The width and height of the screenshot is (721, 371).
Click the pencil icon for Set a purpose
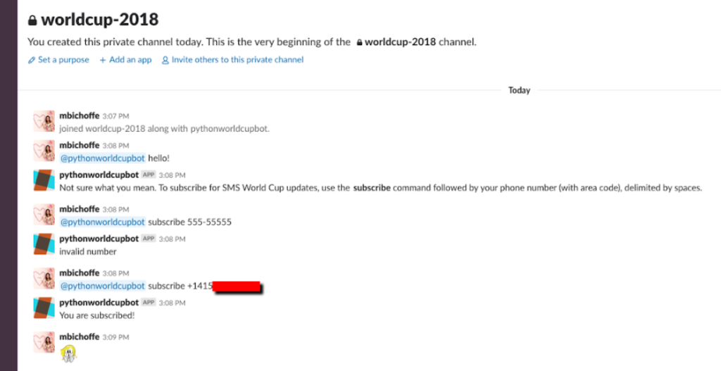coord(31,60)
